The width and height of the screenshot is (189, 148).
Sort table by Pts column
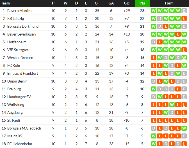[142, 3]
